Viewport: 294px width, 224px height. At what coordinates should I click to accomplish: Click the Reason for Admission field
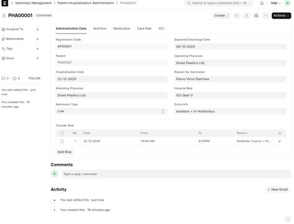[230, 79]
